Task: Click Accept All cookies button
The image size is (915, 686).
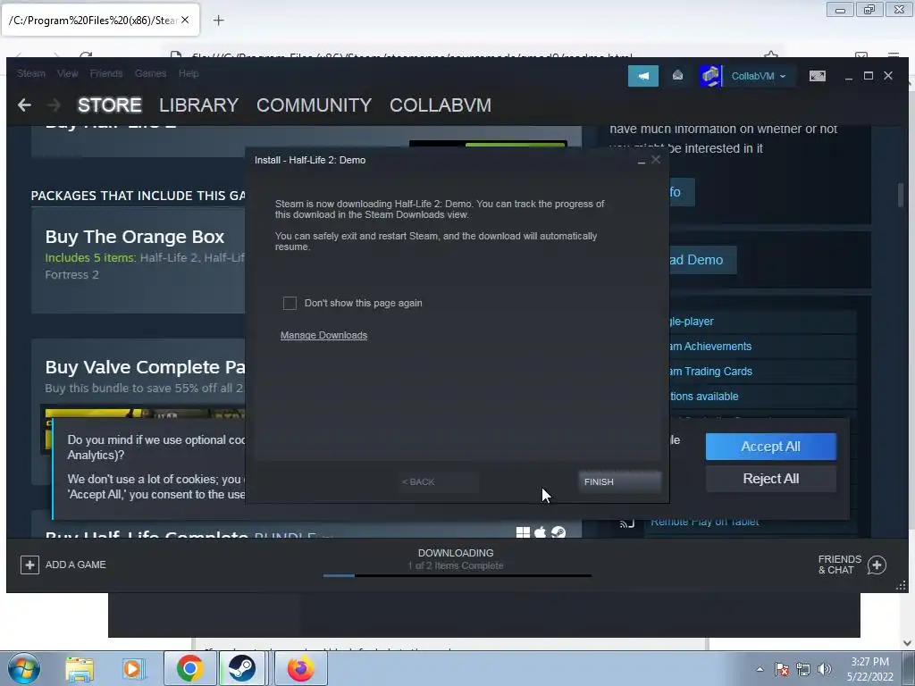Action: 770,447
